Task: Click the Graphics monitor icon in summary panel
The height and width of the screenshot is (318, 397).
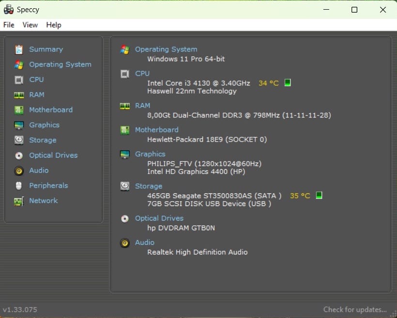Action: [125, 154]
